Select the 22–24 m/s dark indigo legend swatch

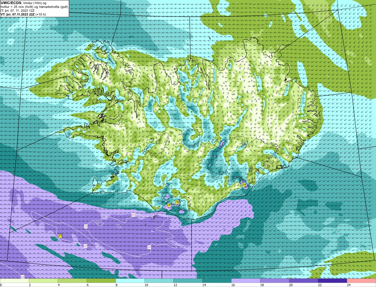[333, 281]
